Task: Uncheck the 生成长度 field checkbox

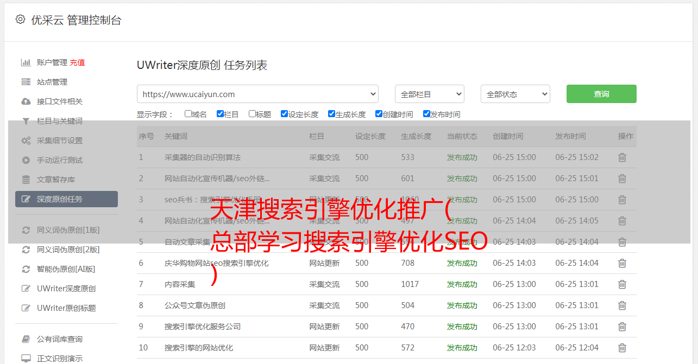Action: click(x=331, y=114)
